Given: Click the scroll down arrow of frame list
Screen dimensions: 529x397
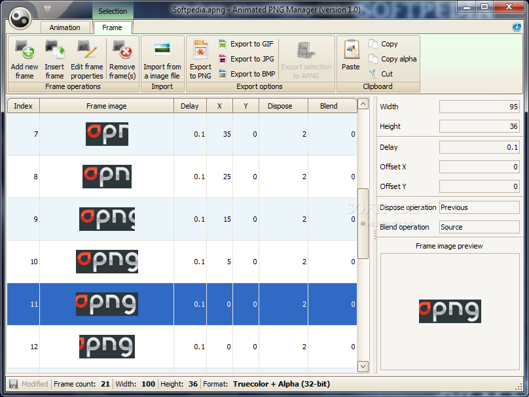Looking at the screenshot, I should click(x=363, y=366).
